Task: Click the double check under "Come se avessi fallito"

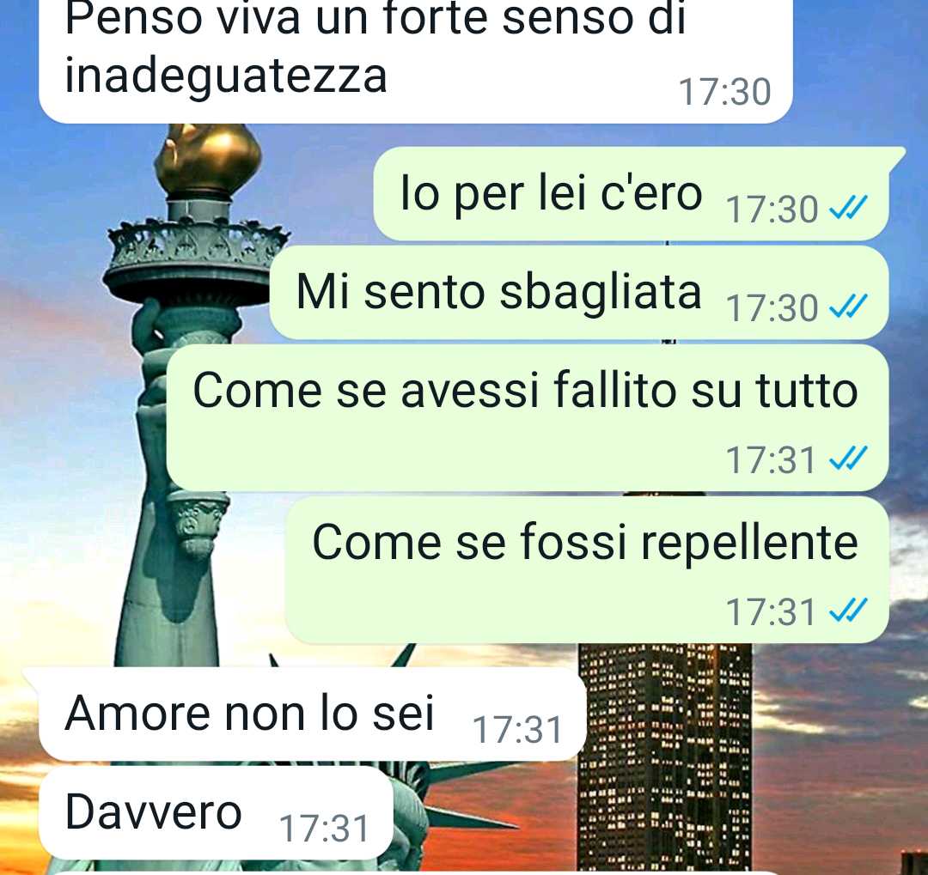Action: [848, 459]
